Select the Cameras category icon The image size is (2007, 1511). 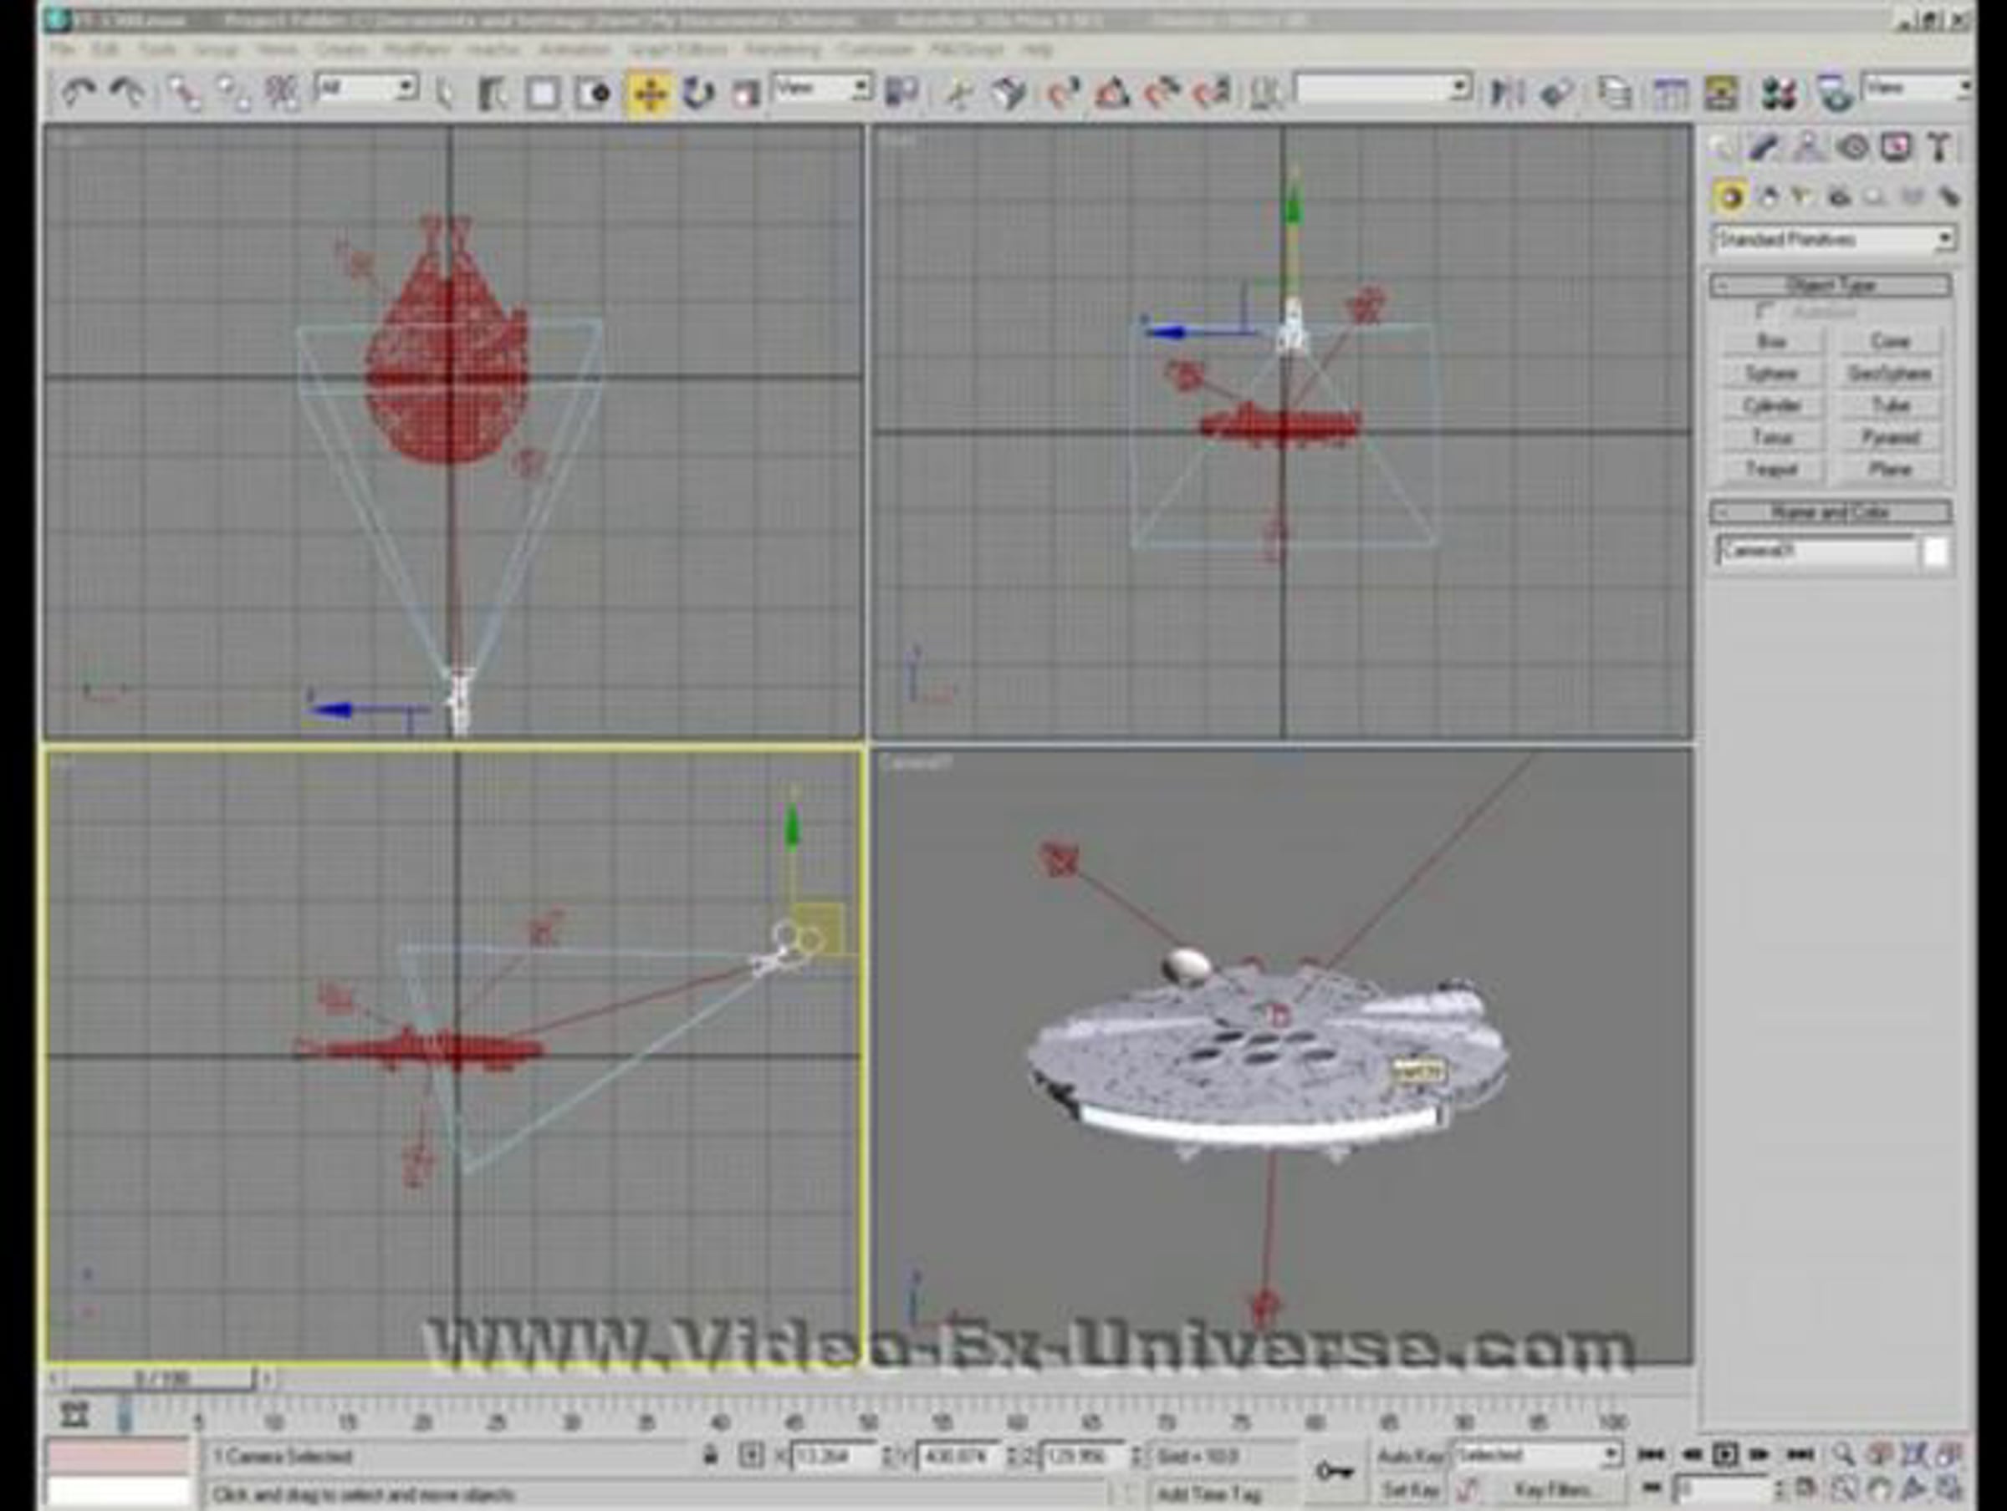[x=1839, y=196]
